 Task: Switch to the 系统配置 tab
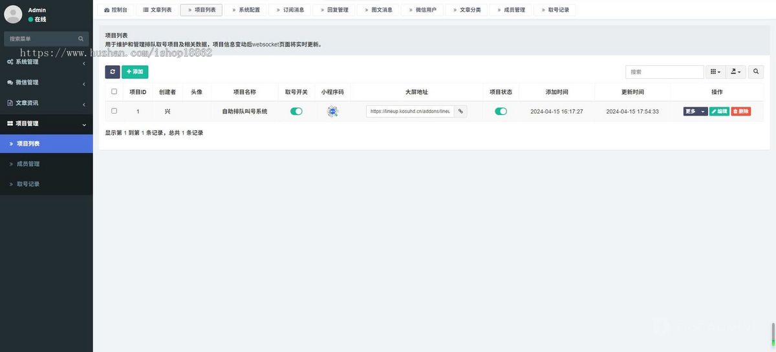tap(245, 10)
